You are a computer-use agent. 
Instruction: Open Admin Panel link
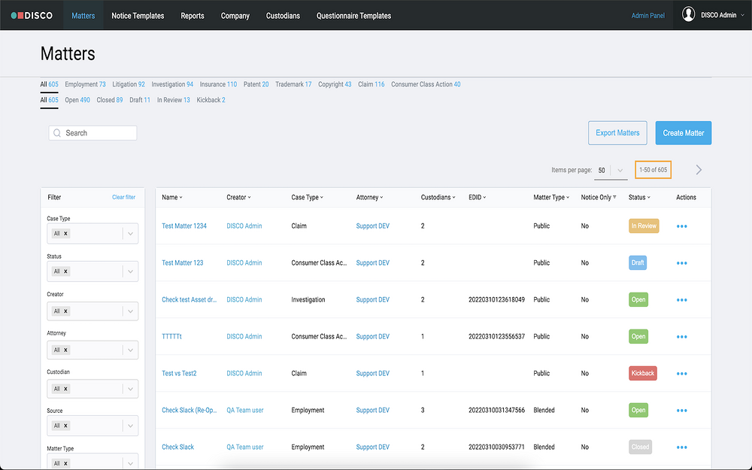[648, 15]
